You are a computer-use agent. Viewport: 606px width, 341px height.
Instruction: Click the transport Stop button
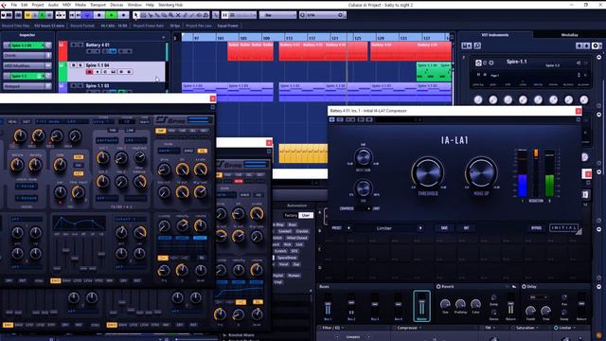(99, 15)
